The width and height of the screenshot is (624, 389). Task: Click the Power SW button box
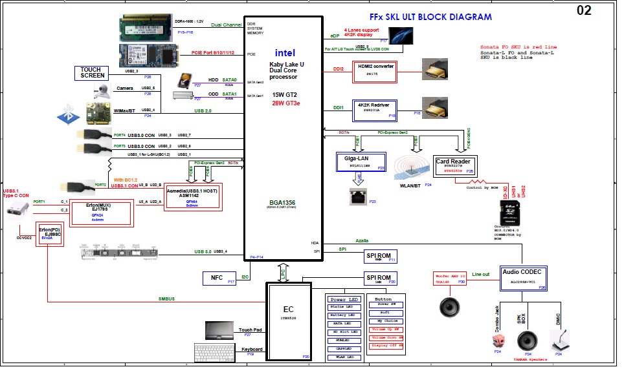[x=386, y=305]
